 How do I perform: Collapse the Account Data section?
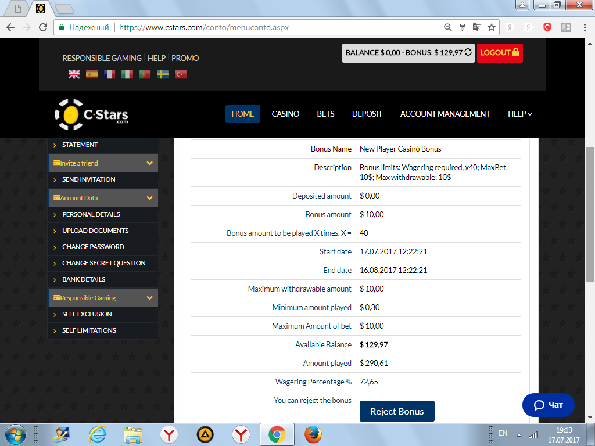(x=149, y=198)
